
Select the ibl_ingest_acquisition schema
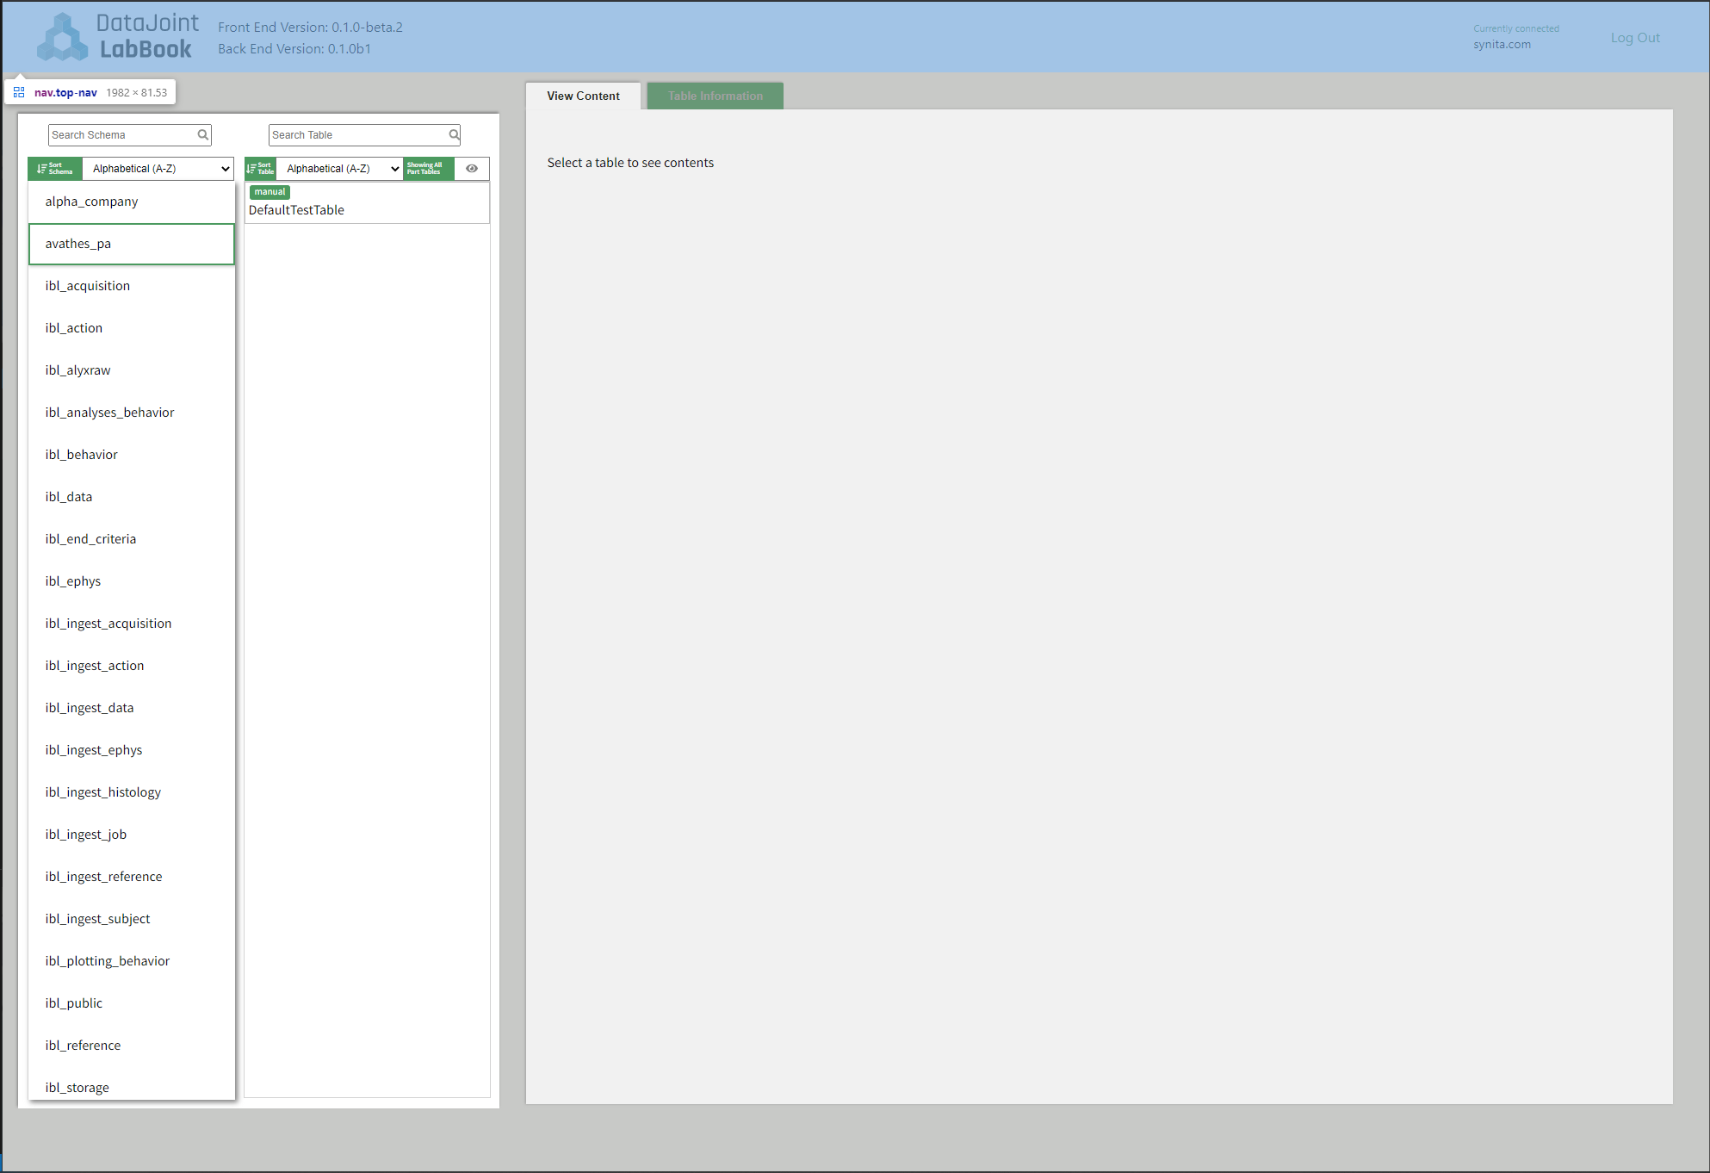(x=132, y=624)
